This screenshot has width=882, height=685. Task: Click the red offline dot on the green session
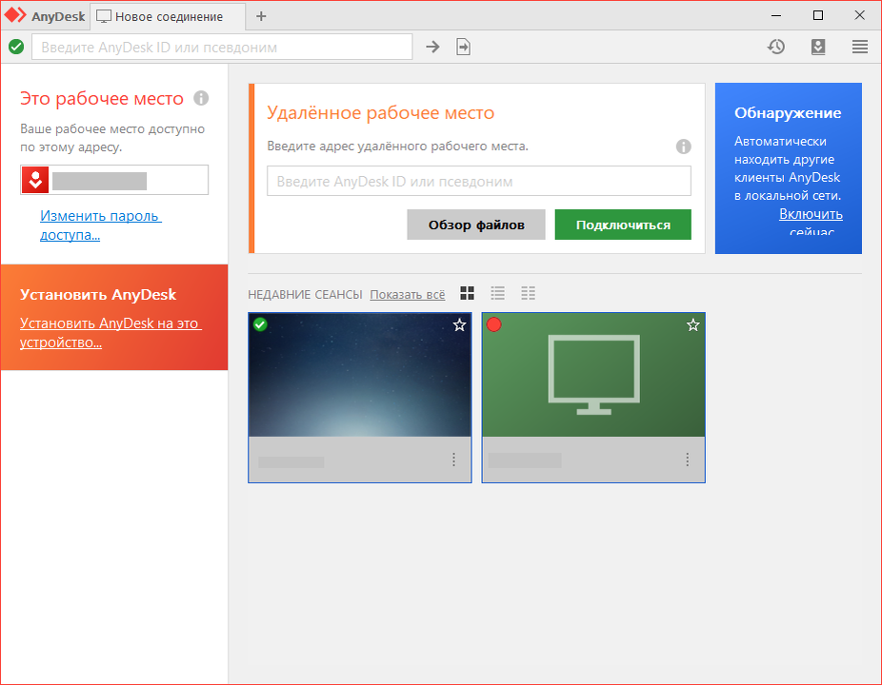click(494, 324)
